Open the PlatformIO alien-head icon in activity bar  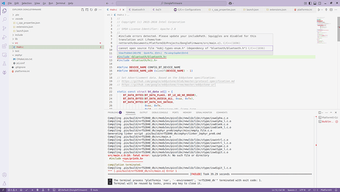coord(4,72)
